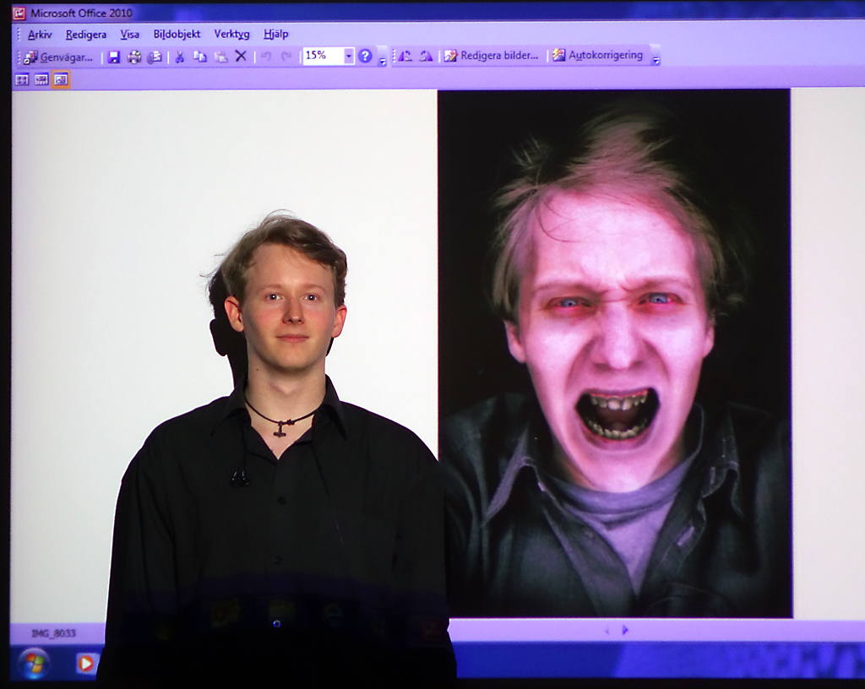The image size is (865, 689).
Task: Switch to Thumbnail view icon
Action: click(21, 80)
